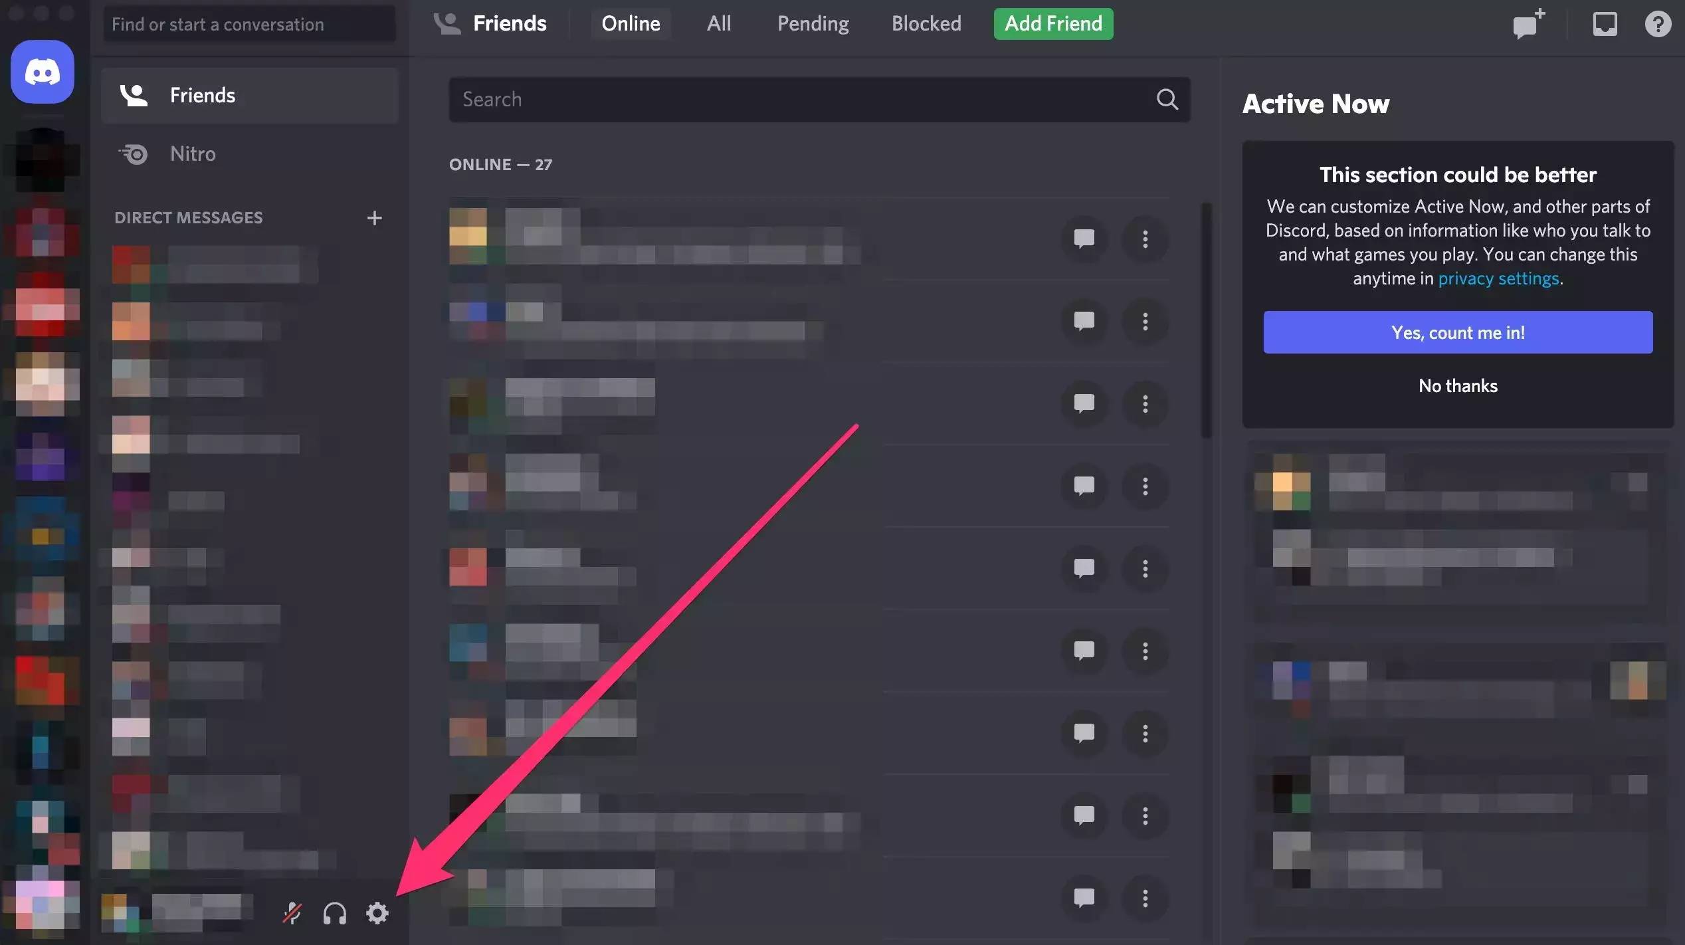
Task: Open More menu for first friend
Action: click(1145, 239)
